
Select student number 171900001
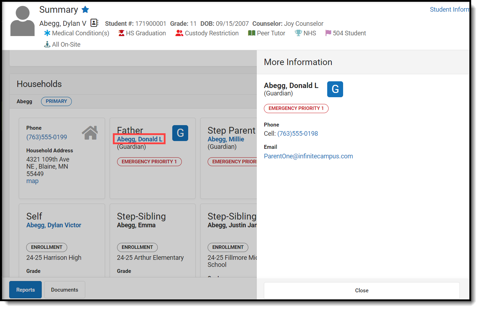(x=151, y=24)
